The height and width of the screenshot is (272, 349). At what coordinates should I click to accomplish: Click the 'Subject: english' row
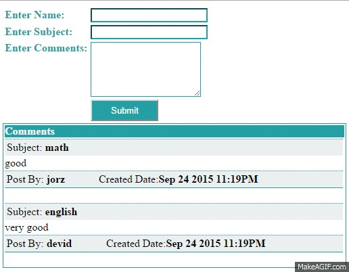[x=174, y=212]
